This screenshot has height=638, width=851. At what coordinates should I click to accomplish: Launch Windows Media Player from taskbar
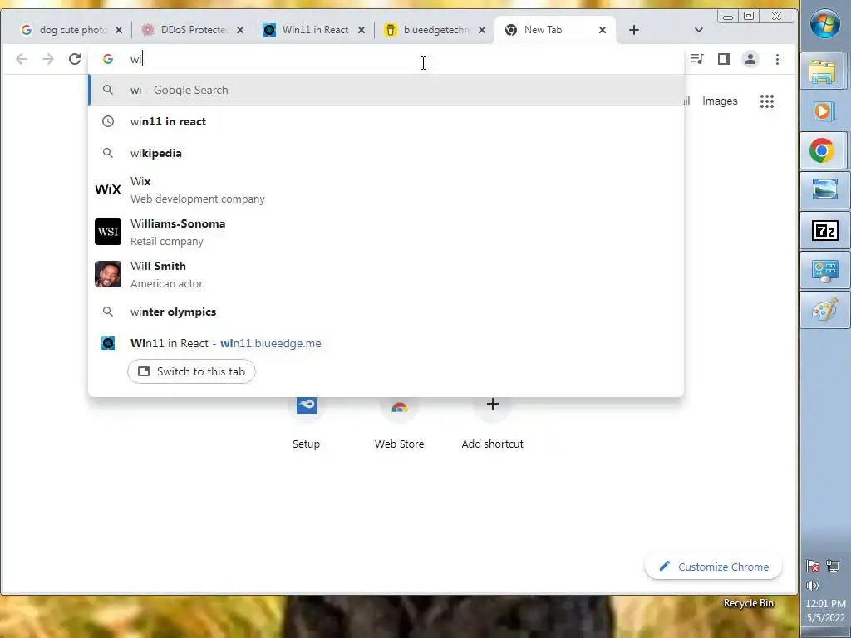[x=822, y=111]
